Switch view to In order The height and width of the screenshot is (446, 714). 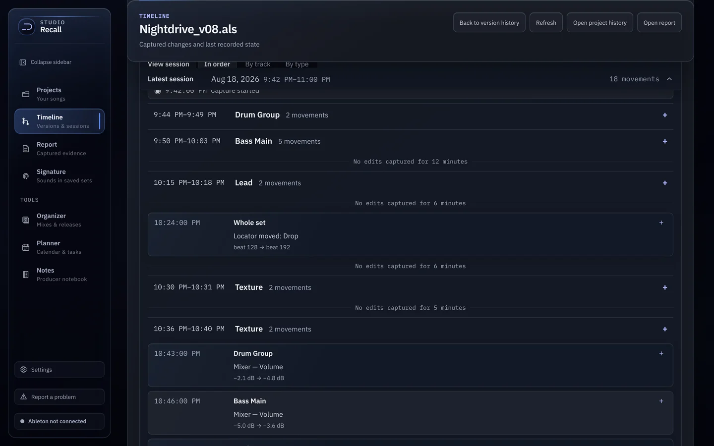click(x=217, y=64)
